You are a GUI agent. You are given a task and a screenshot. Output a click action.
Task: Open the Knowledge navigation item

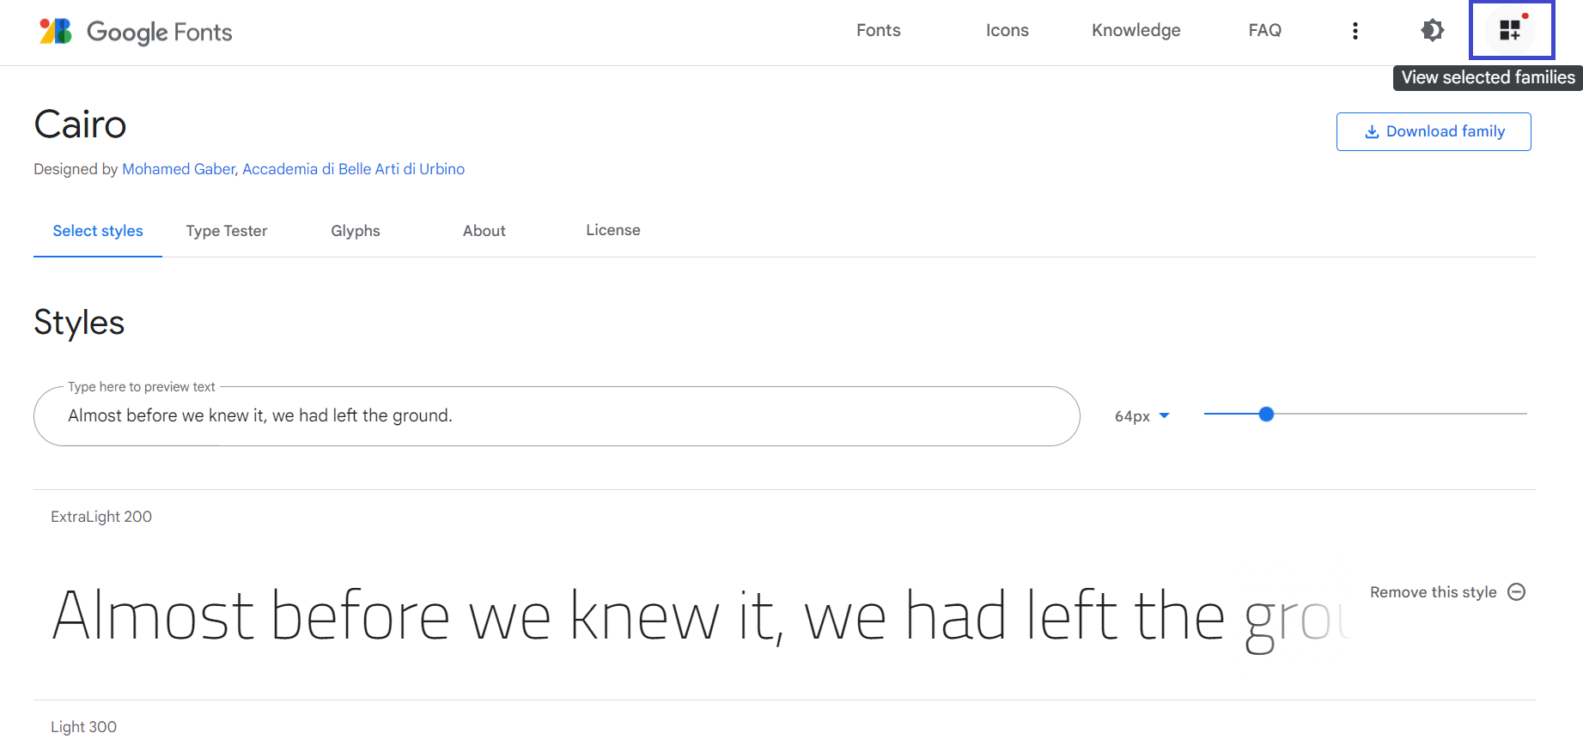pyautogui.click(x=1136, y=31)
